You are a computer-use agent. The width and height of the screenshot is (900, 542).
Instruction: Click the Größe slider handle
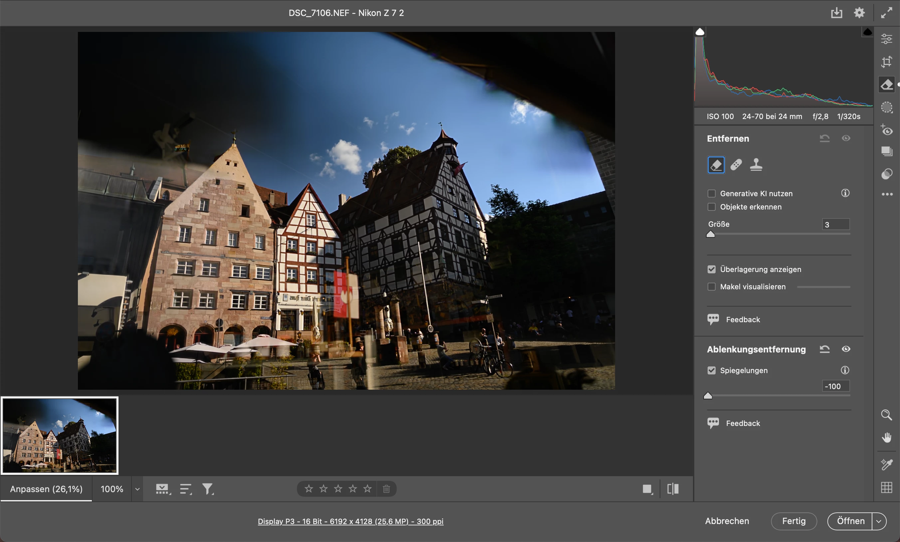710,234
